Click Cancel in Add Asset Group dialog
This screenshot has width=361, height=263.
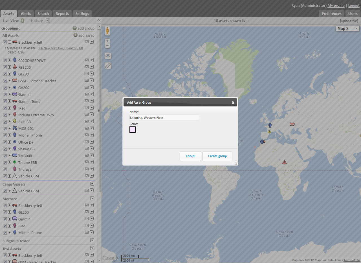click(190, 156)
